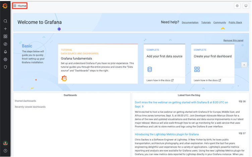
Task: Click the Starred dashboards heading
Action: coord(25,101)
